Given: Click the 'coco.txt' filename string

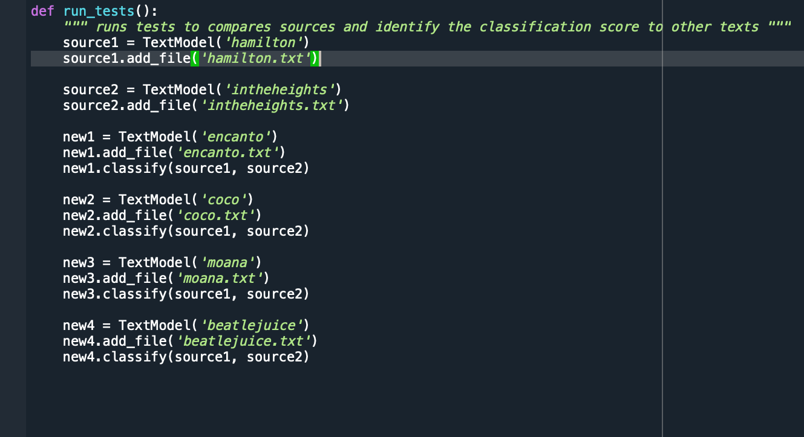Looking at the screenshot, I should click(215, 215).
